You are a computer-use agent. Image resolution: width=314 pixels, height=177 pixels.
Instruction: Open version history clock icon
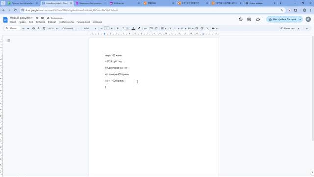241,19
